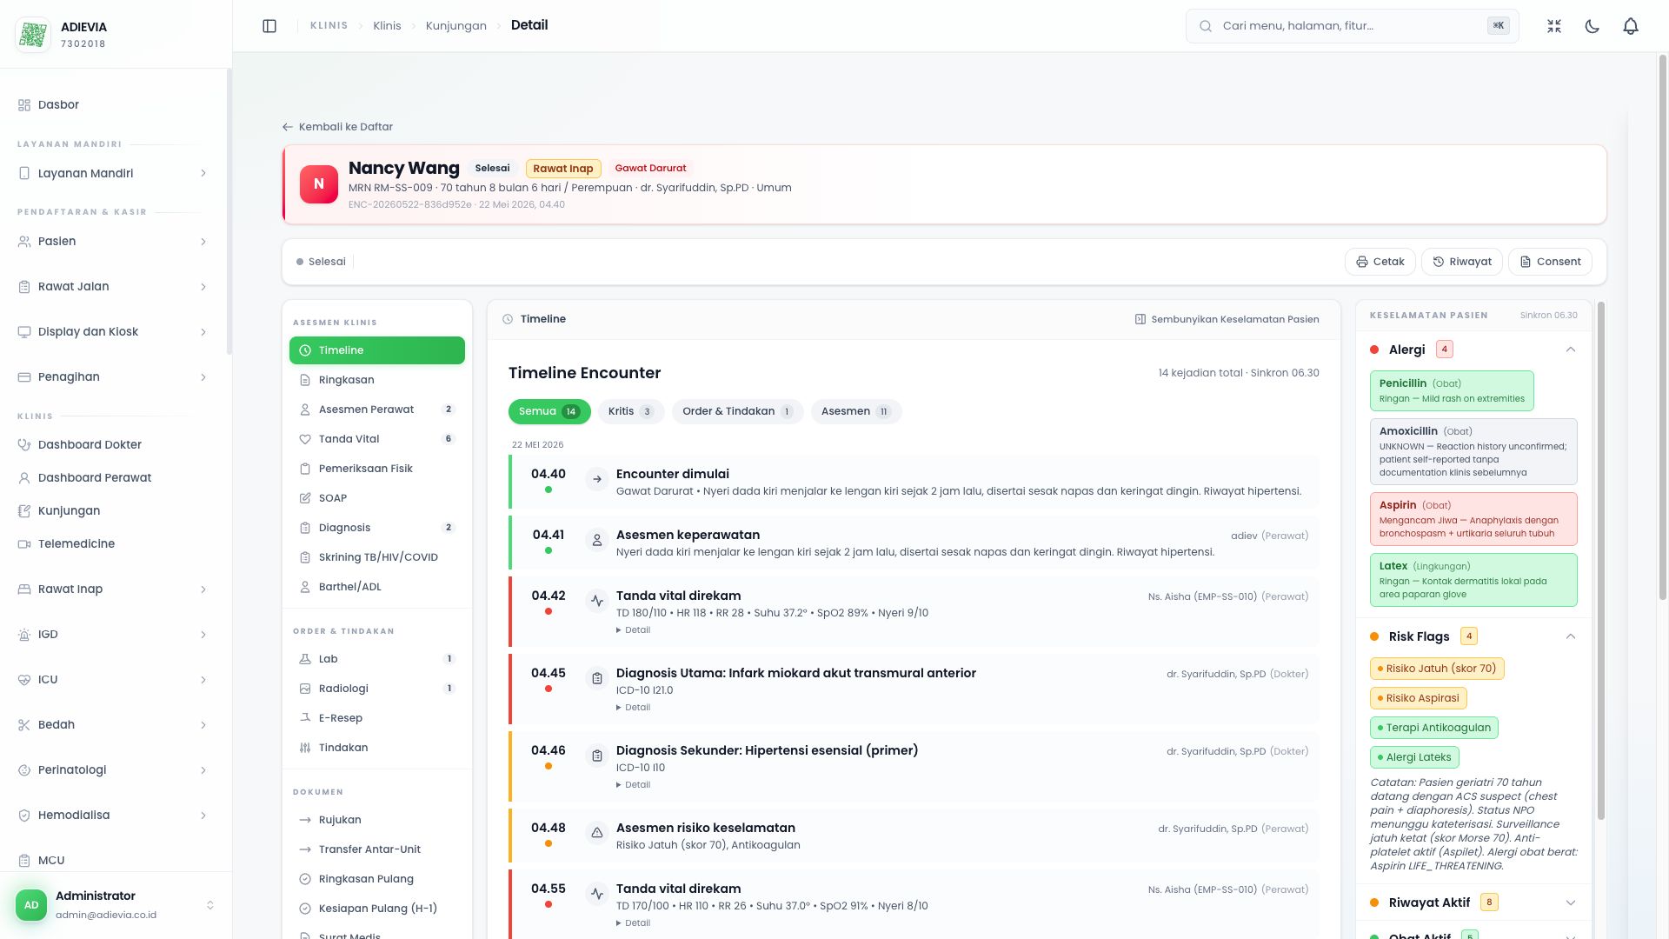Click the fullscreen collapse icon
1669x939 pixels.
(1554, 26)
